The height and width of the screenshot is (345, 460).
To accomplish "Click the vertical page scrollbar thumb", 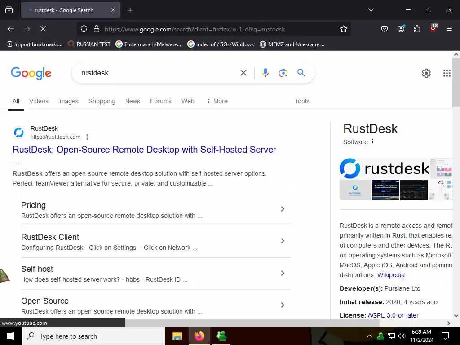I will pyautogui.click(x=456, y=83).
